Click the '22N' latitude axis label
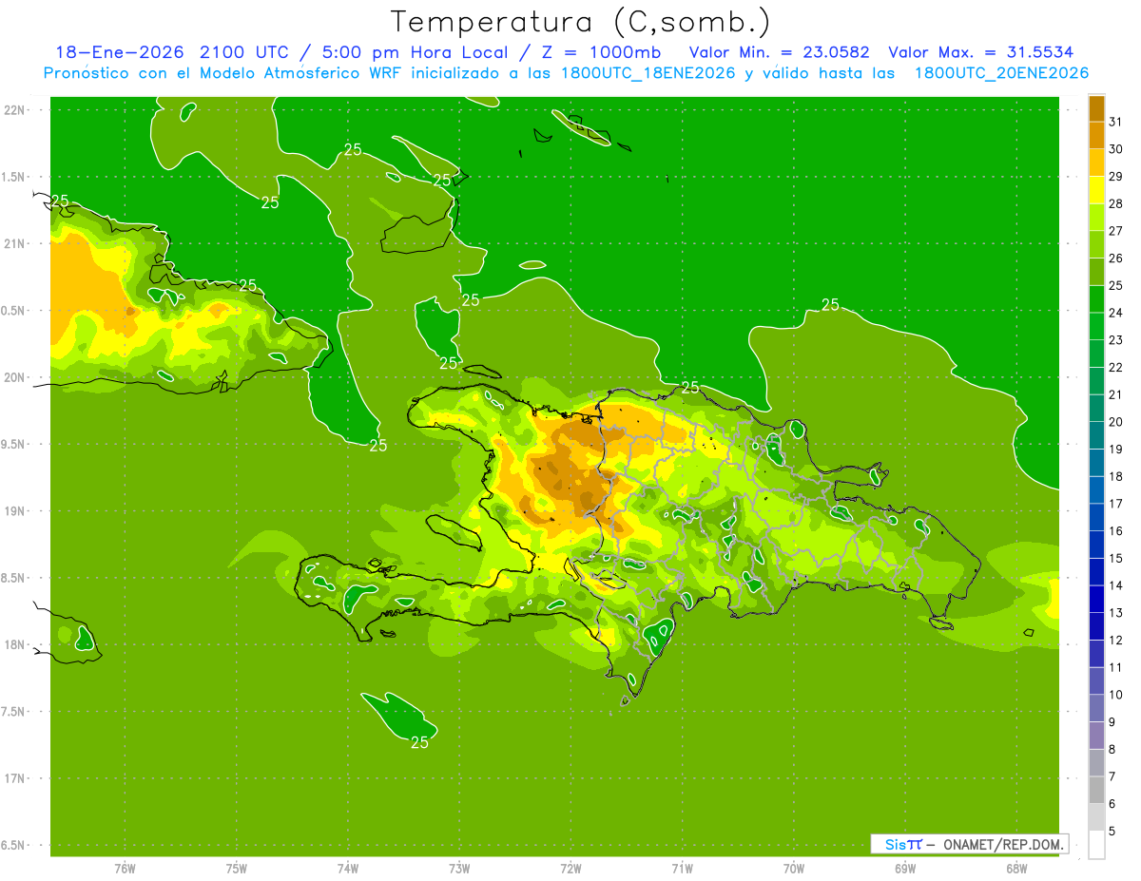This screenshot has width=1141, height=881. 15,110
